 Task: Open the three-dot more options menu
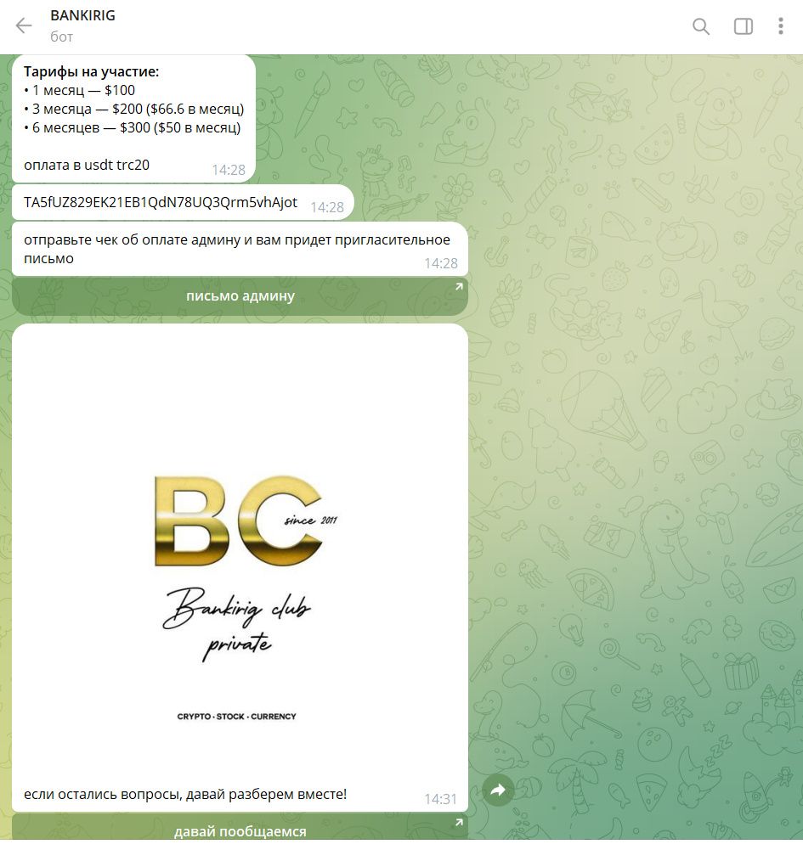(x=780, y=26)
